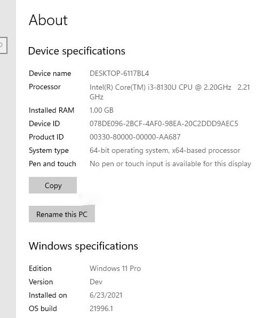Select the processor value Intel(R) Core(TM) i3-8130U
271x318 pixels.
click(x=170, y=92)
